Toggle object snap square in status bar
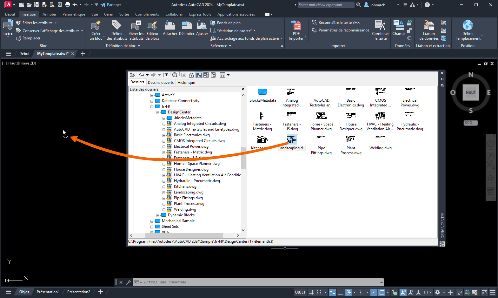Screen dimensions: 498x298 pos(382,292)
